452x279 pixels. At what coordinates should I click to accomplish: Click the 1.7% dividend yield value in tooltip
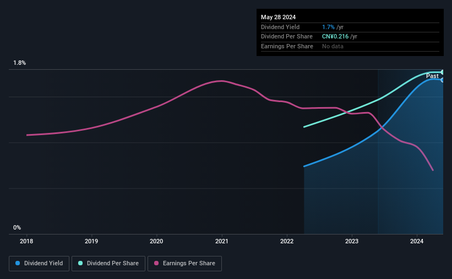click(x=328, y=27)
